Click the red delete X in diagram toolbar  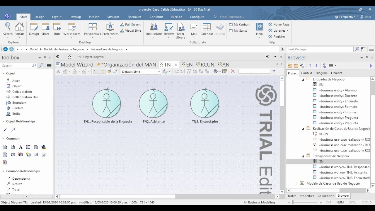(233, 71)
